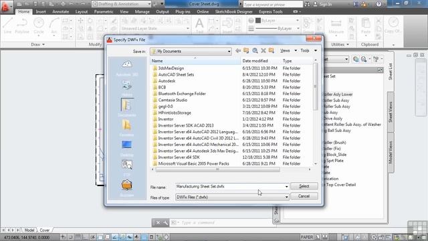Go up one folder level
Image resolution: width=428 pixels, height=241 pixels.
pos(246,51)
